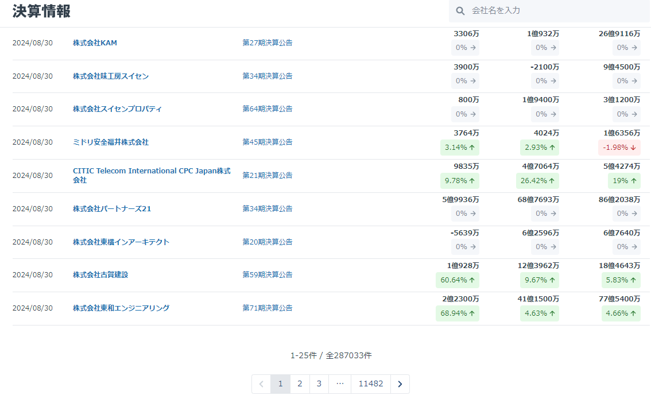
Task: Click 0% badge under 800万
Action: coord(466,114)
